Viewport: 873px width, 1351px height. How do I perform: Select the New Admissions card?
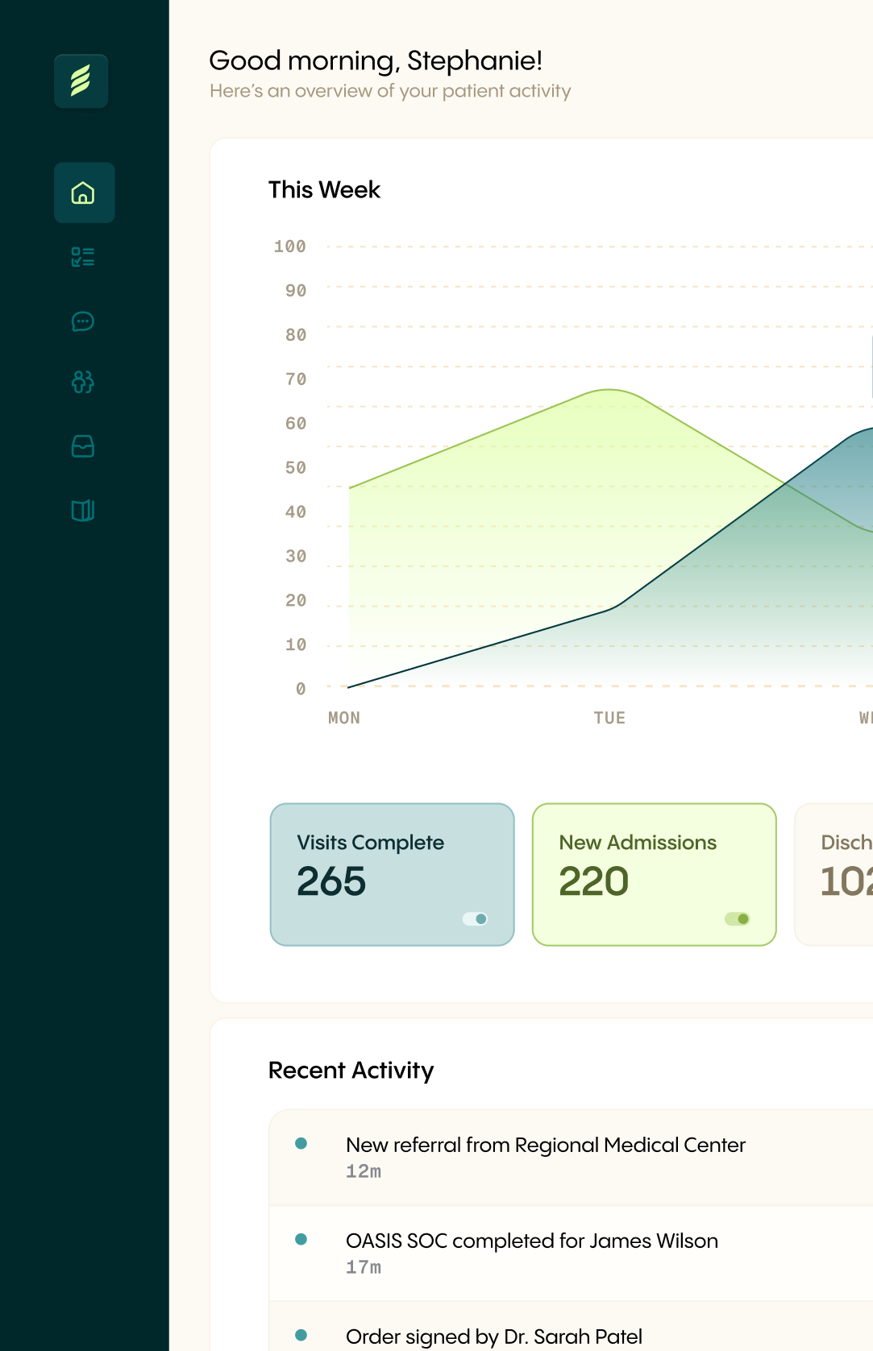pos(654,874)
